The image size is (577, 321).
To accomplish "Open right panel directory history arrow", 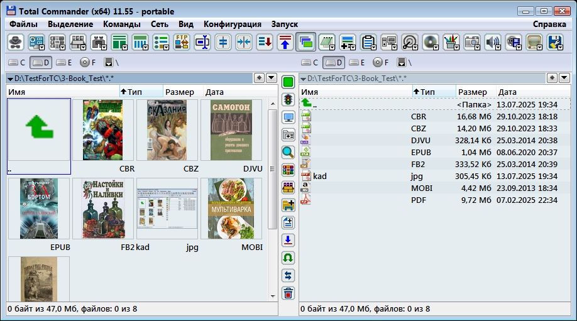I will (564, 78).
